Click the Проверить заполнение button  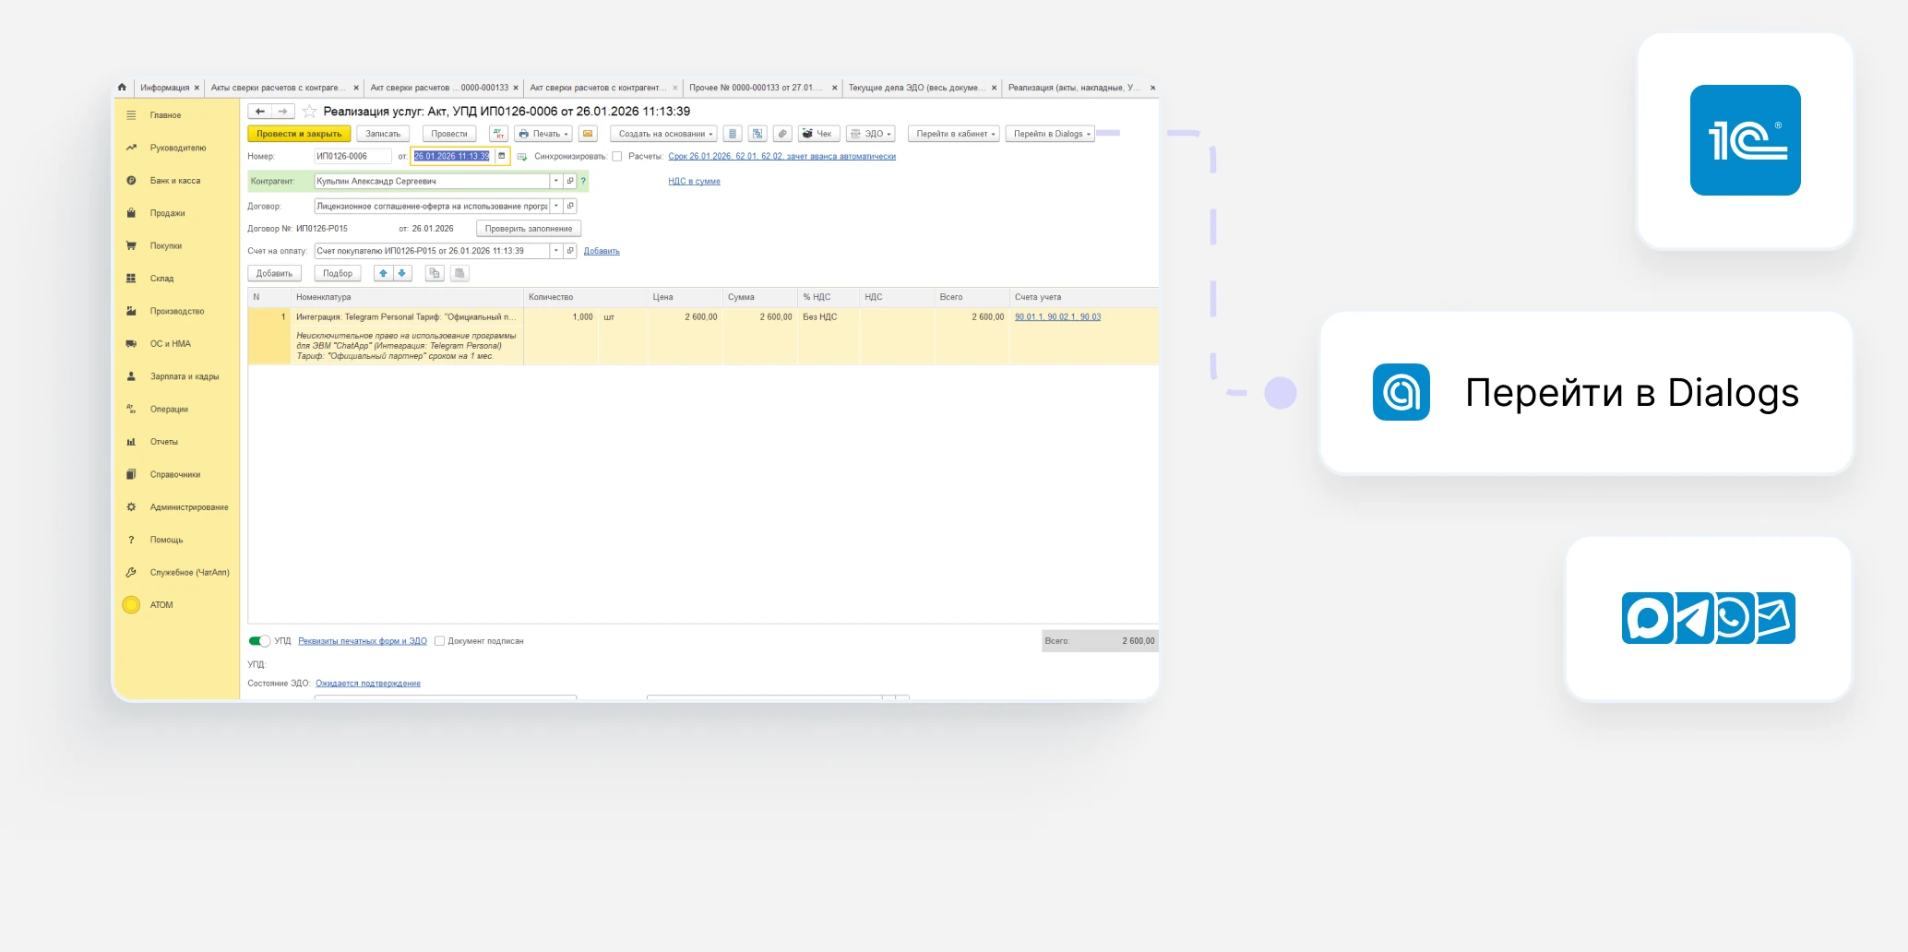pos(529,229)
